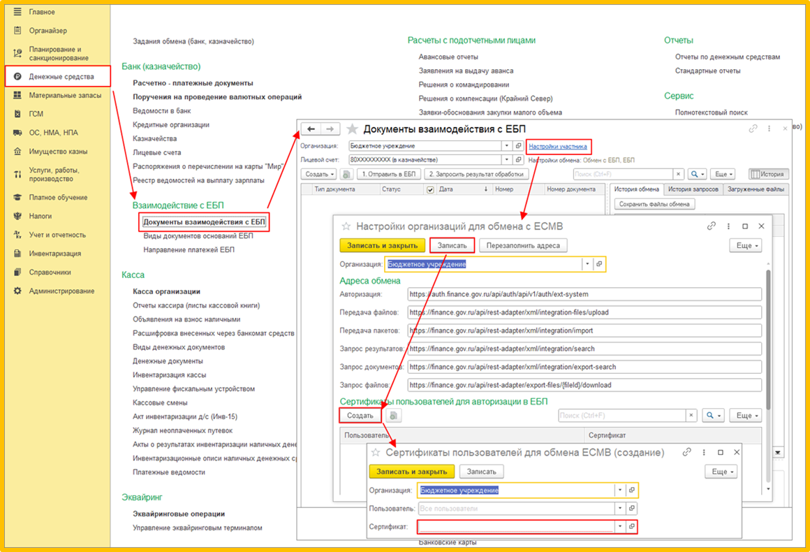810x552 pixels.
Task: Open Еще menu in Настройки организаций header
Action: point(746,245)
